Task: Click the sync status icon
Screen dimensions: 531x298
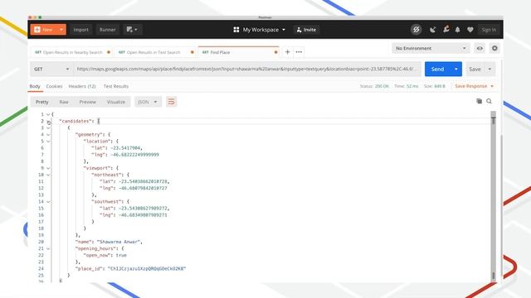Action: 417,30
